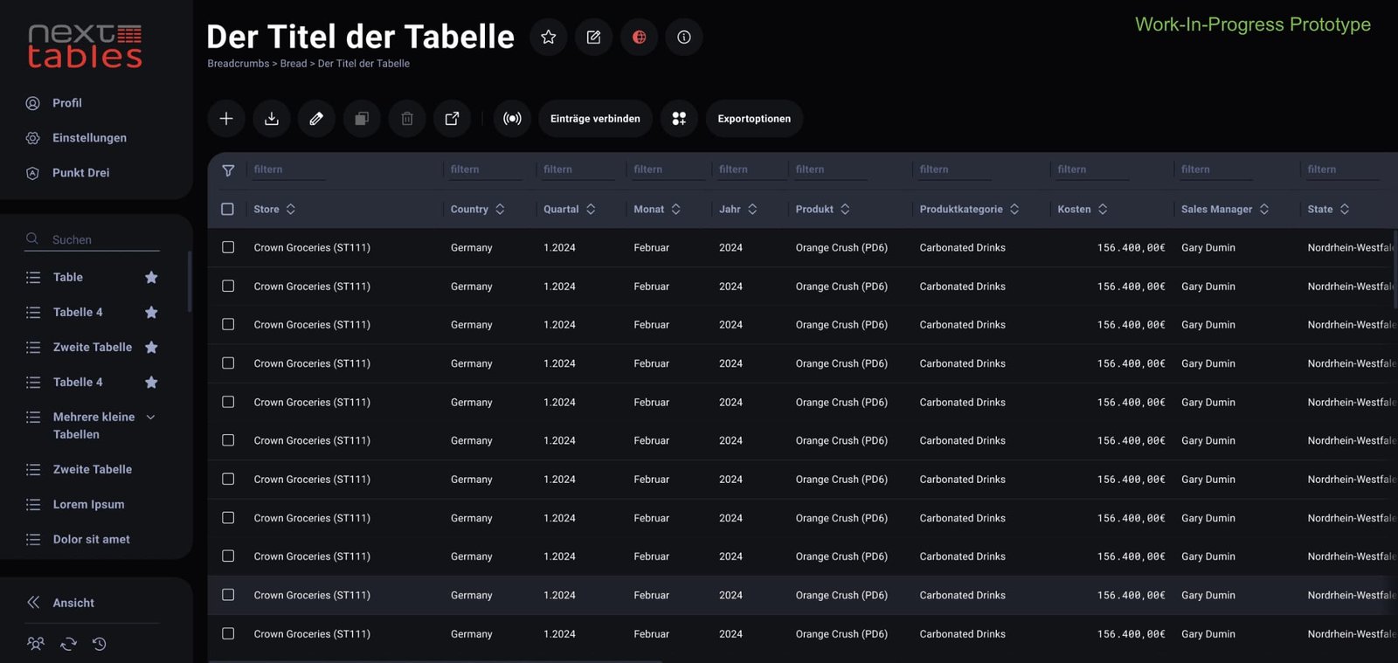Viewport: 1398px width, 663px height.
Task: Open Einstellungen in the sidebar
Action: [x=89, y=138]
